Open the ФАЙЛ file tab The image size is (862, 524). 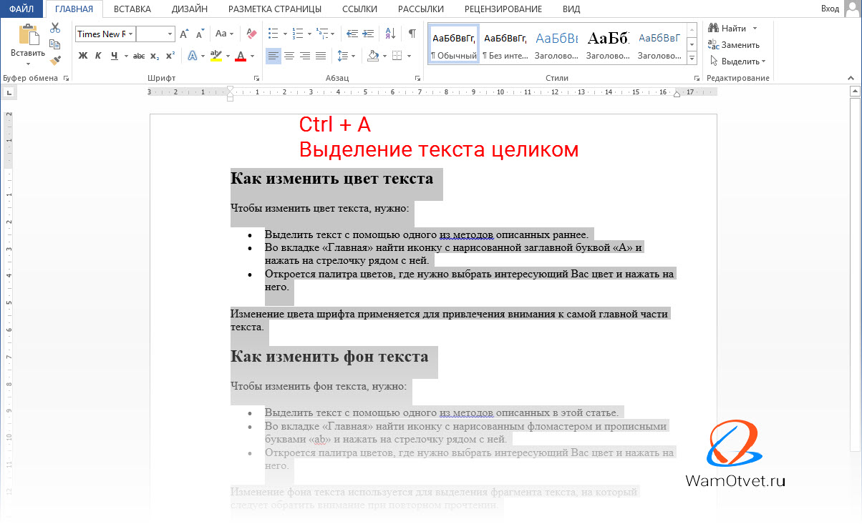[x=21, y=9]
